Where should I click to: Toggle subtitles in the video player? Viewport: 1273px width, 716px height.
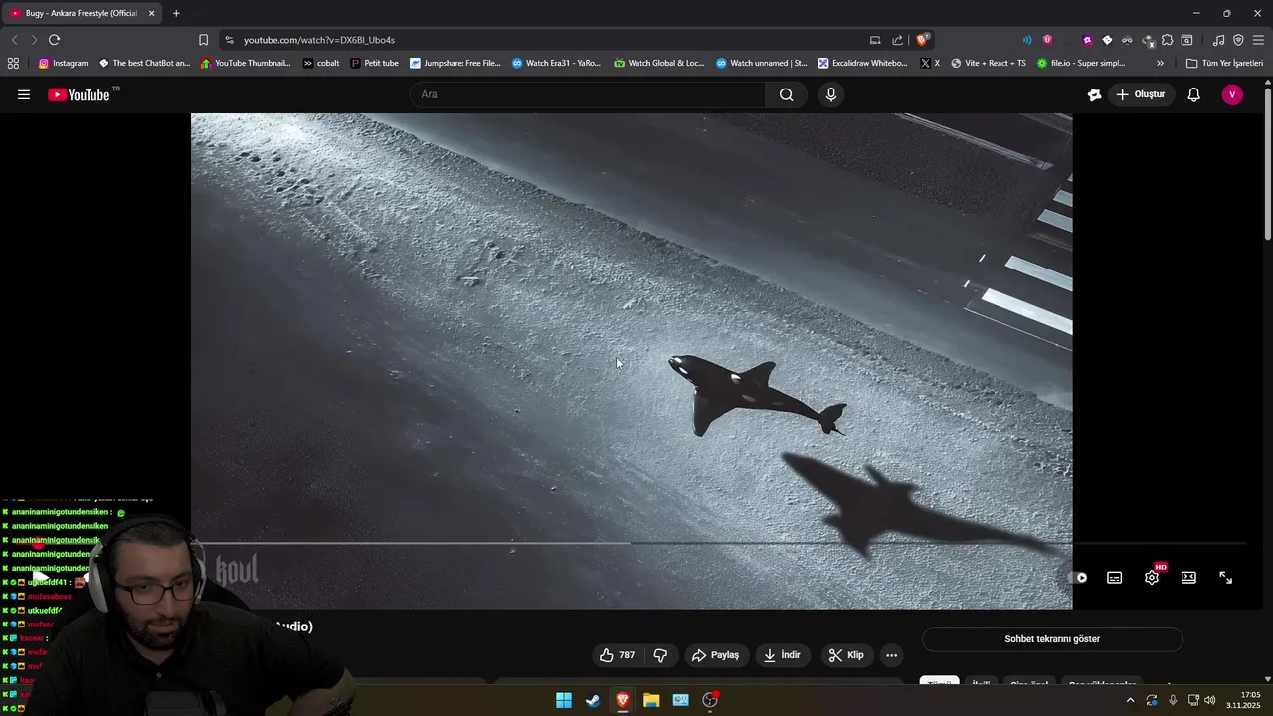[1115, 578]
